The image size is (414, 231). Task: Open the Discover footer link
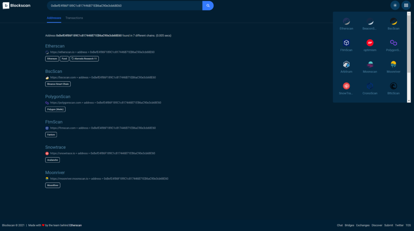pos(377,225)
